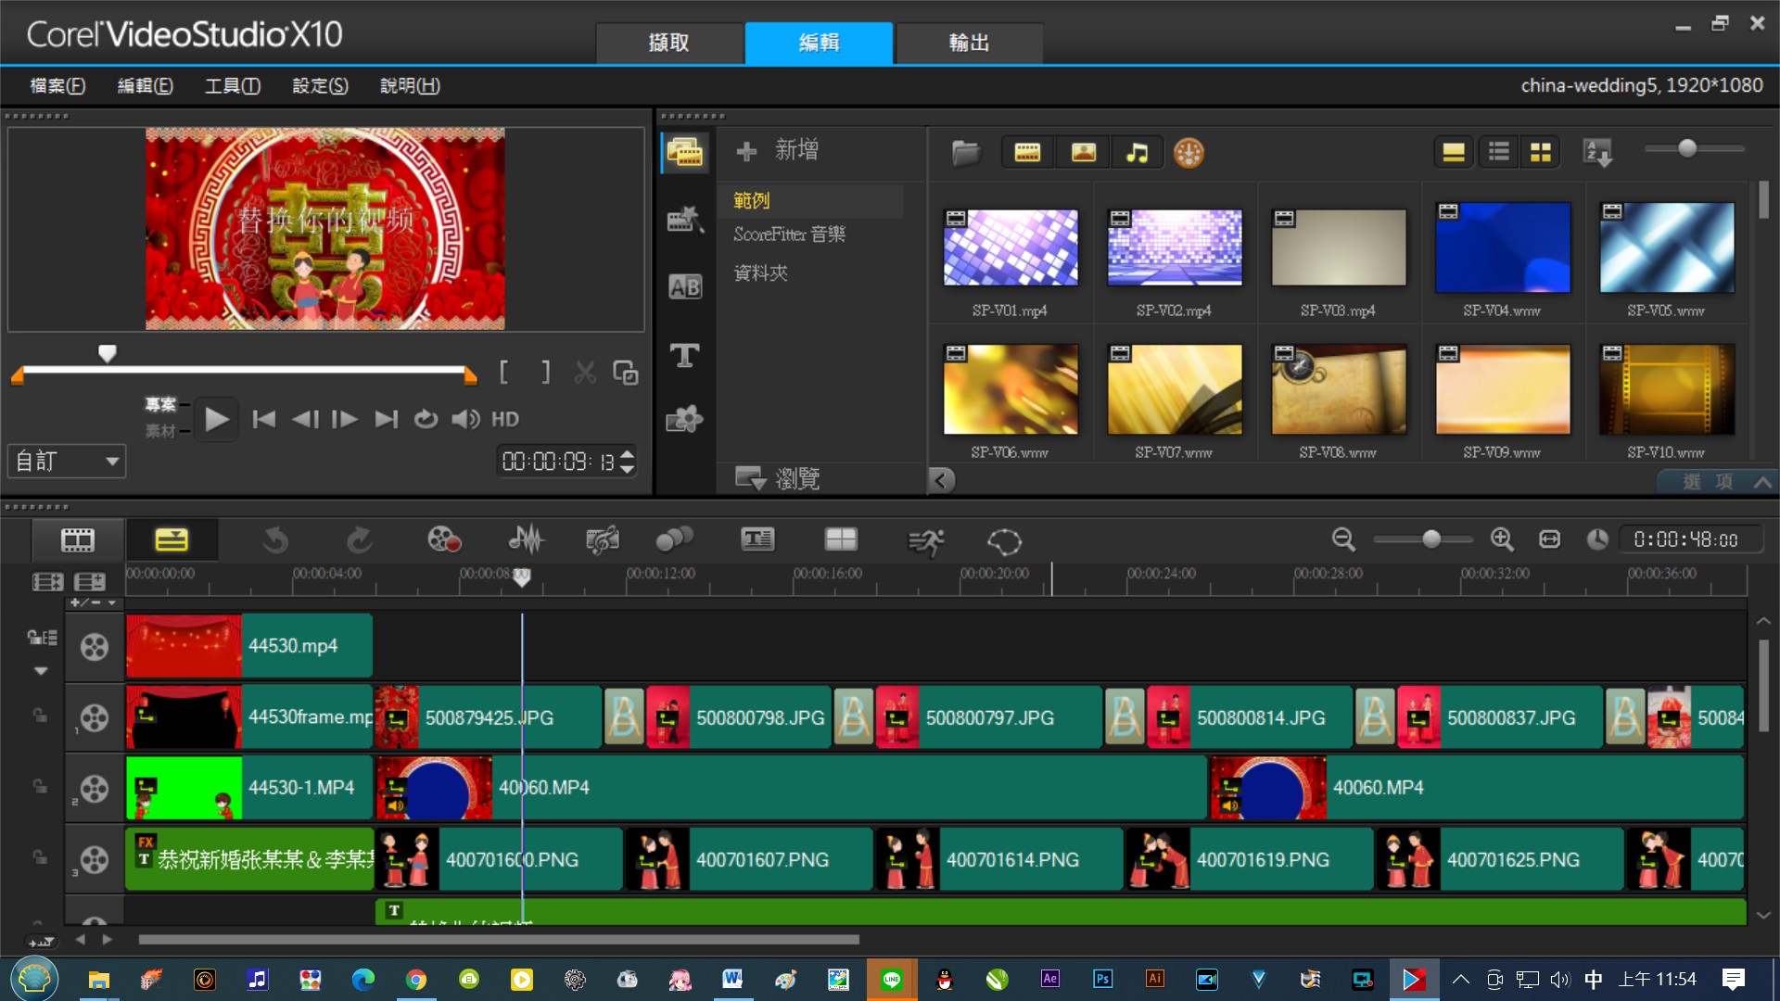Screen dimensions: 1780x1001
Task: Click the import media folder icon
Action: [966, 153]
